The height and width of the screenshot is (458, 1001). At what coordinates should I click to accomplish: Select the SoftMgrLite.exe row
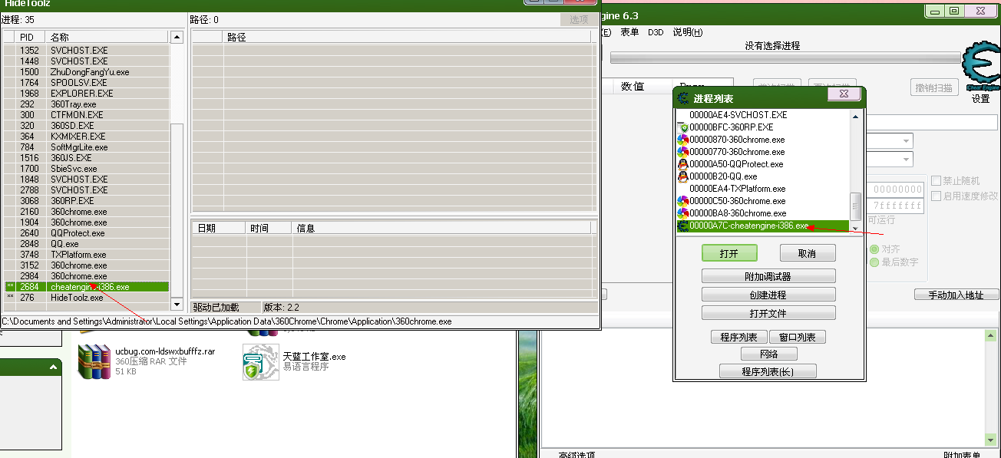coord(86,147)
